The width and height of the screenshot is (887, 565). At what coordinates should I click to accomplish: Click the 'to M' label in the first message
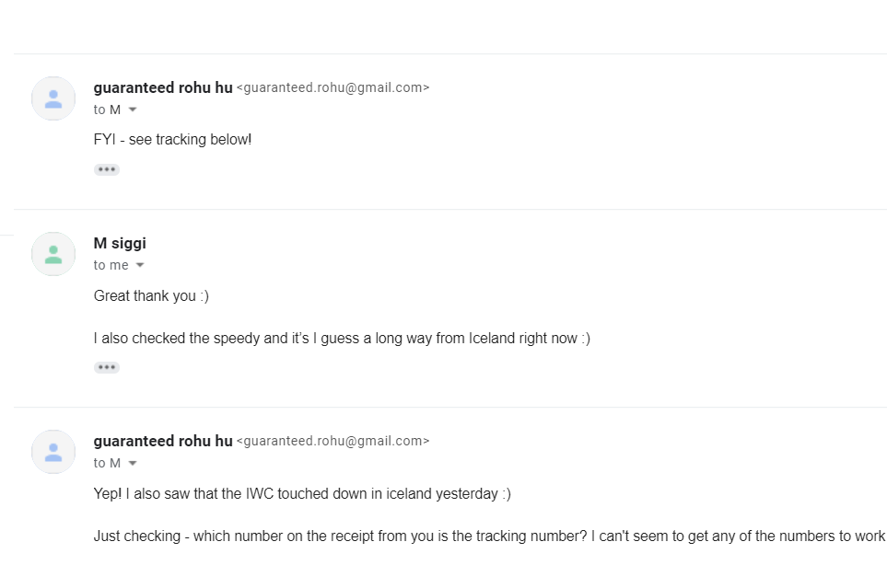click(107, 110)
